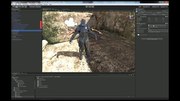Click the cloud services button in the toolbar

pos(140,7)
